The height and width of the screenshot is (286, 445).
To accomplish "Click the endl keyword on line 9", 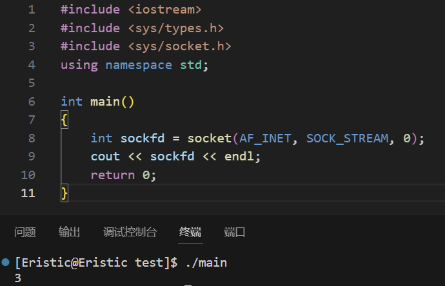I will coord(239,157).
